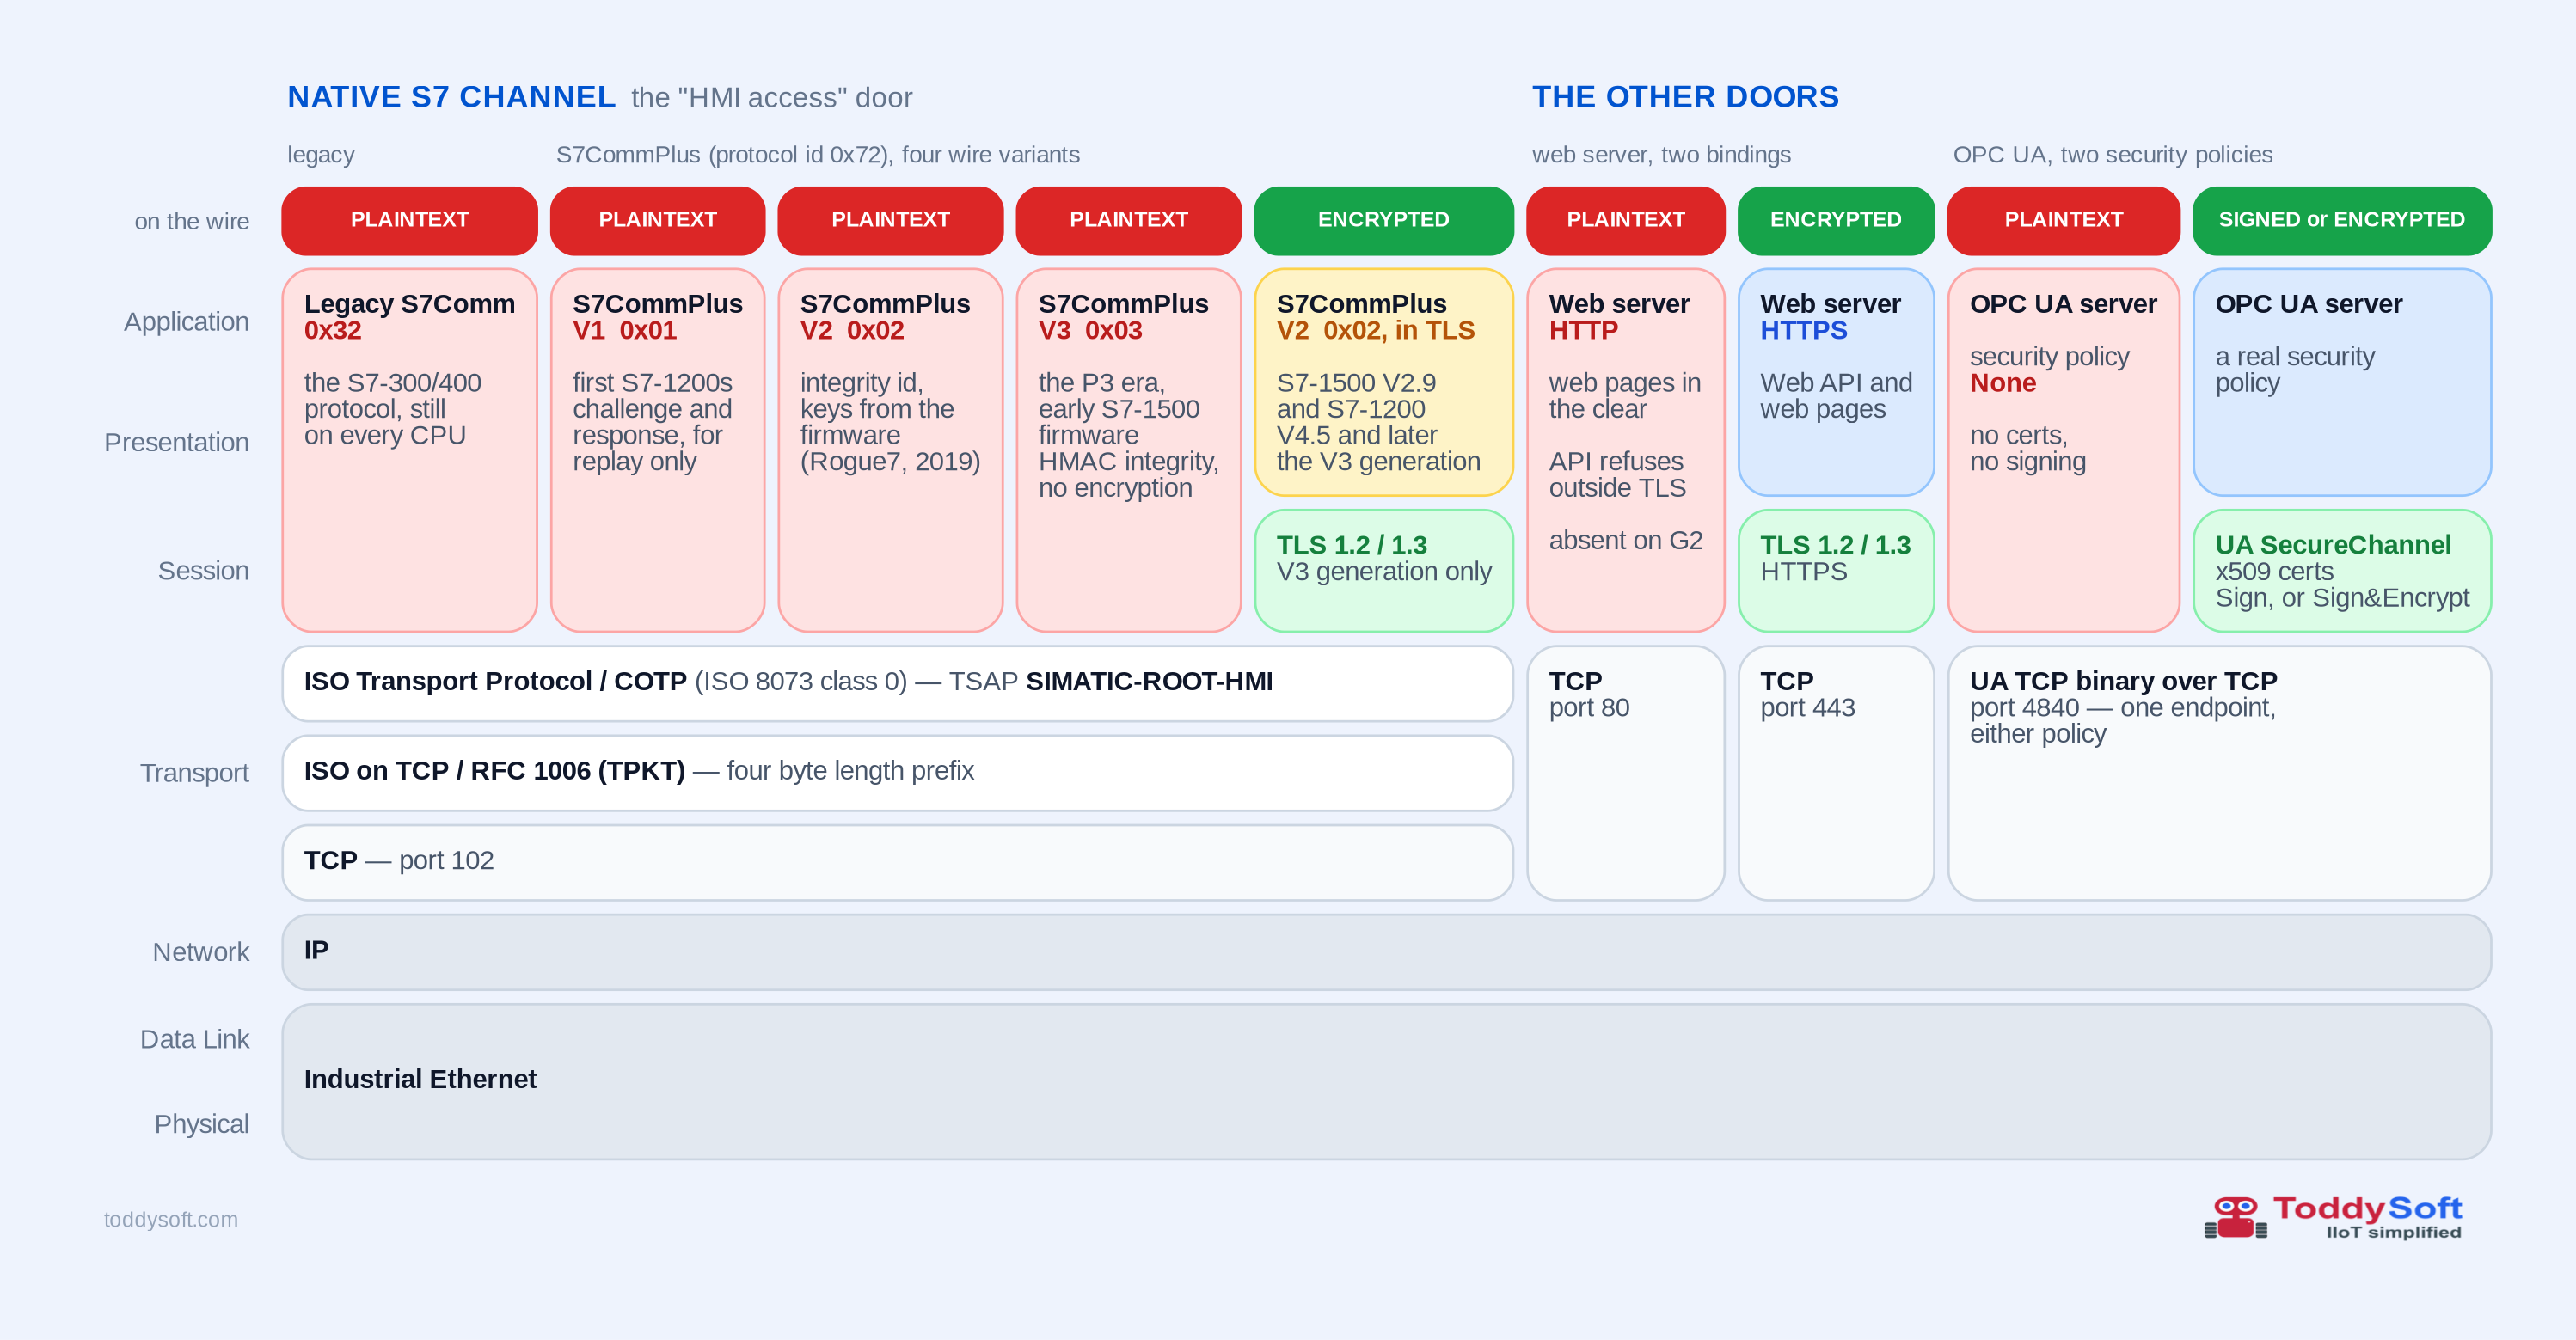Select OPC UA server real security policy card
Screen dimensions: 2576x1340
tap(2342, 382)
